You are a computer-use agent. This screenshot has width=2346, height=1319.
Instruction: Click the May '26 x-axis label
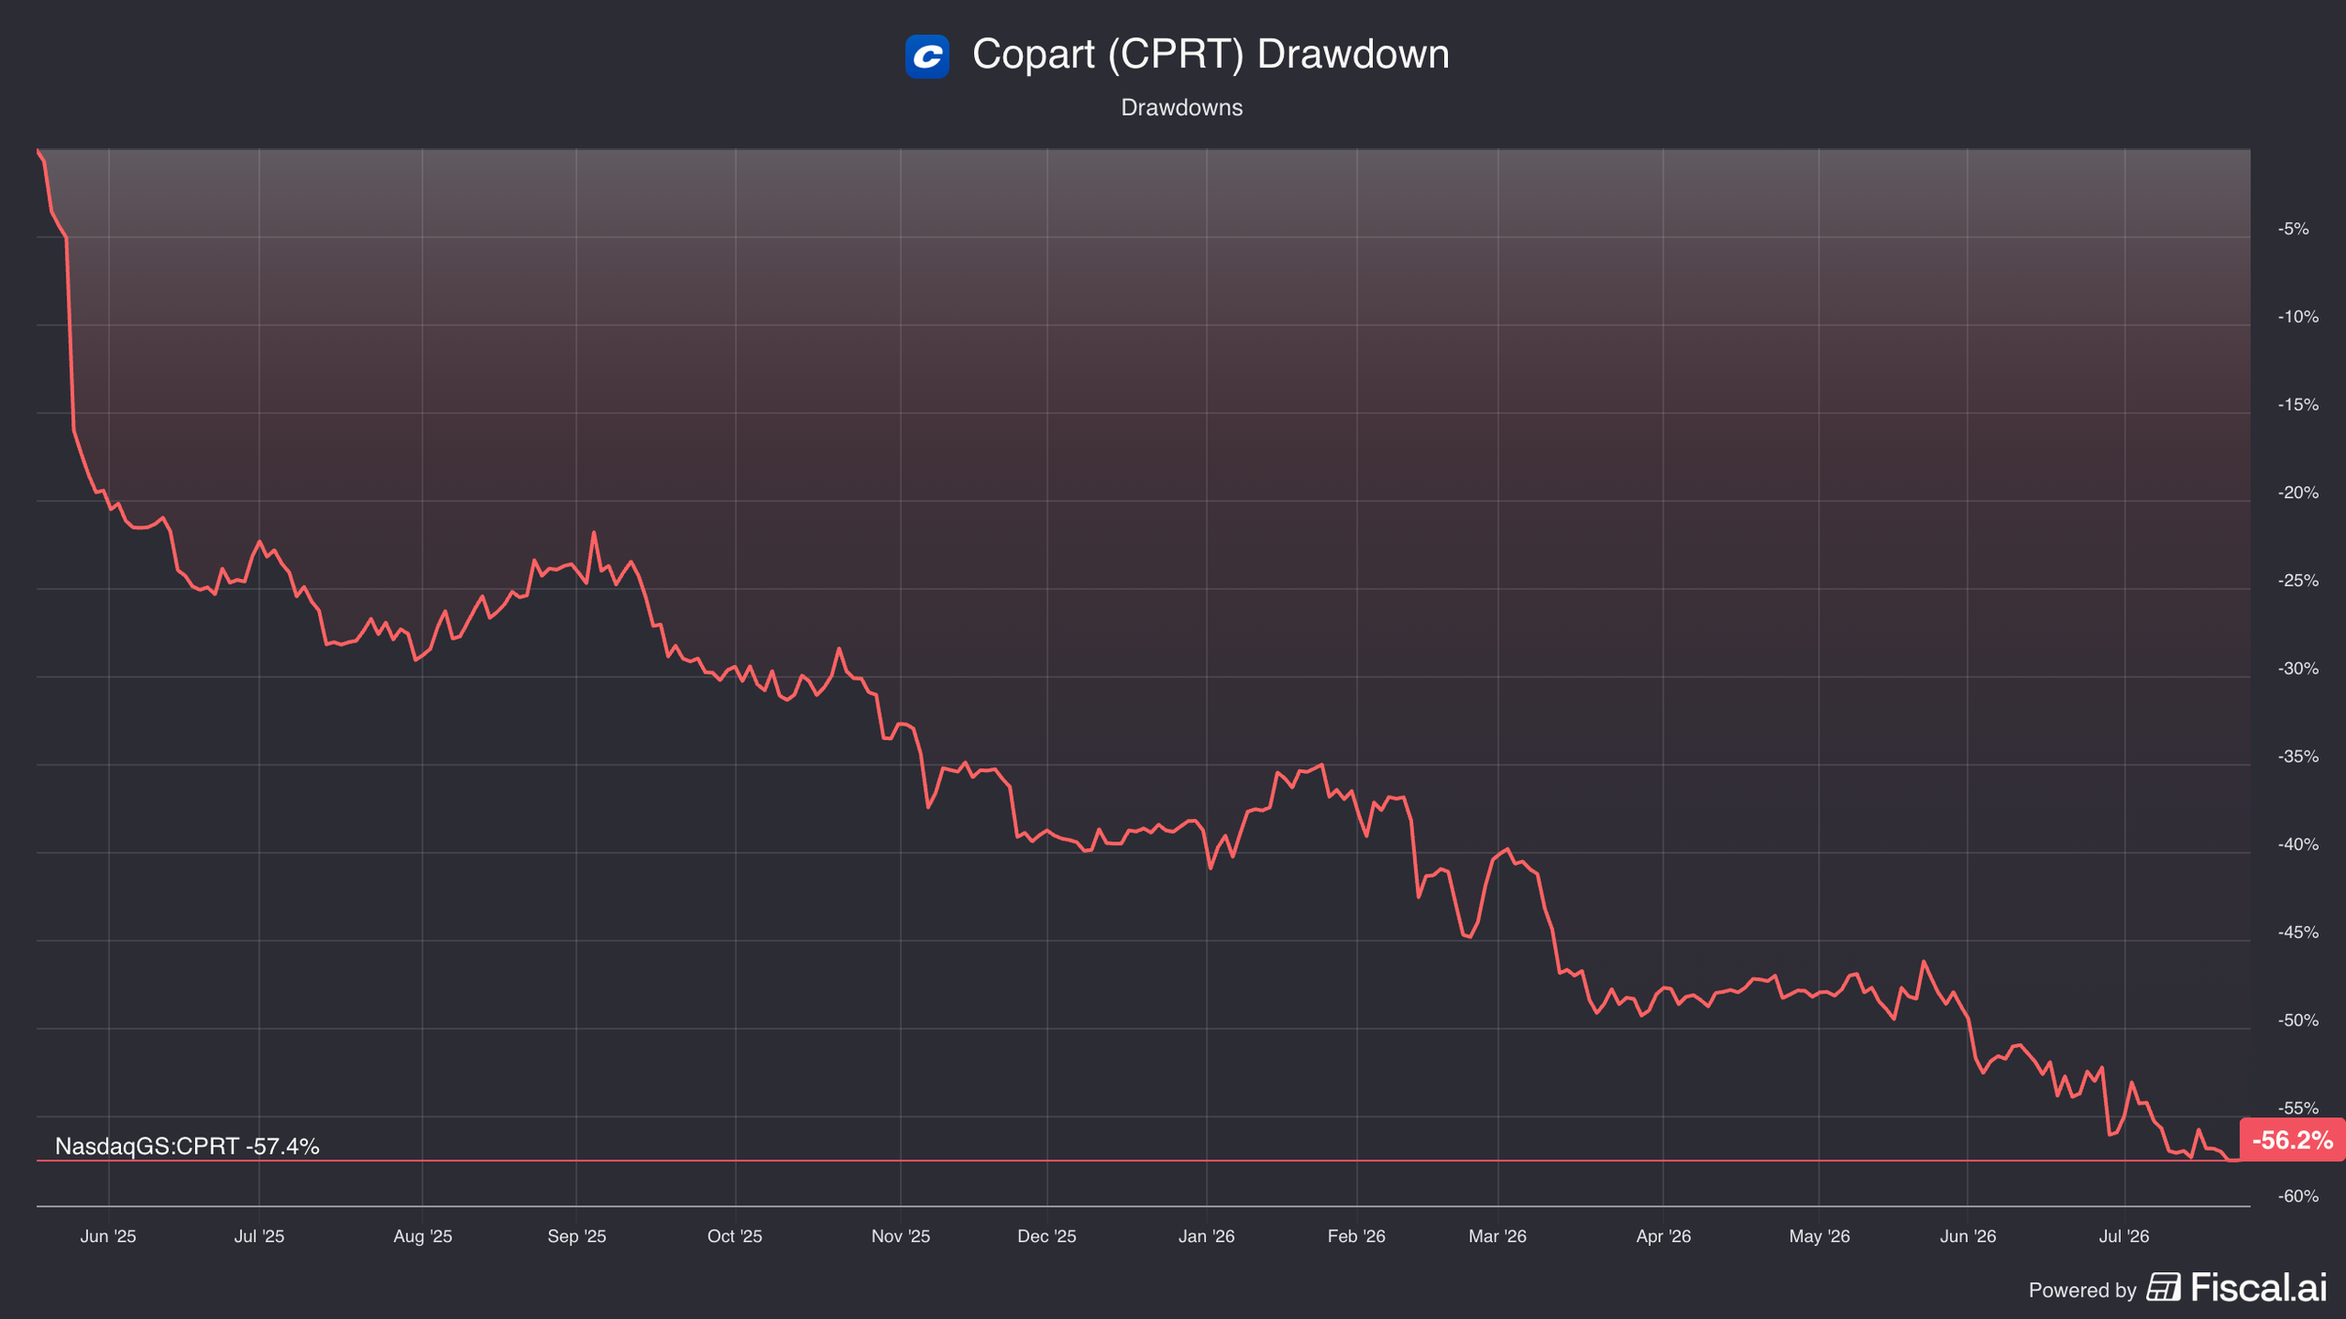[x=1819, y=1236]
